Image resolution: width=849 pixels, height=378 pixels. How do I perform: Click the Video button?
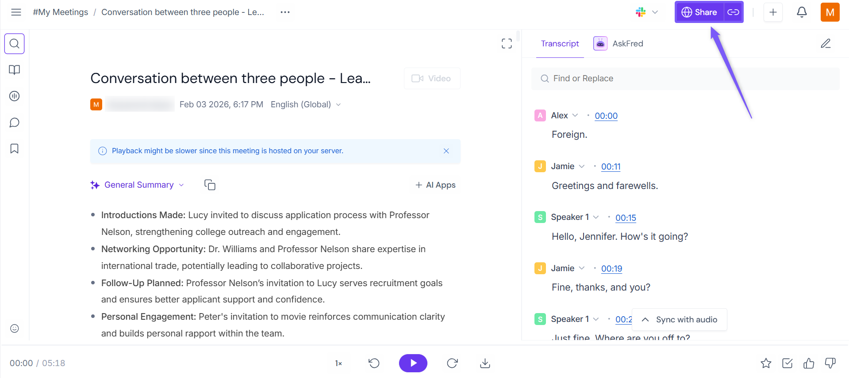432,78
